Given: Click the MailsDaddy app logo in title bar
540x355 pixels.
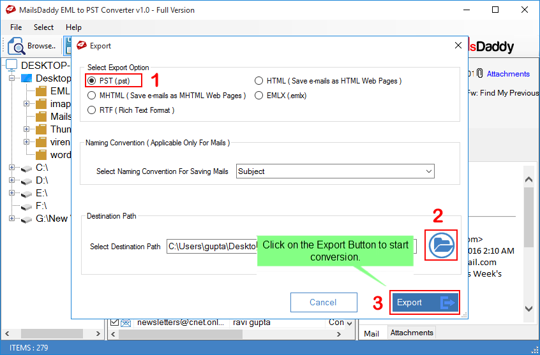Looking at the screenshot, I should tap(11, 10).
